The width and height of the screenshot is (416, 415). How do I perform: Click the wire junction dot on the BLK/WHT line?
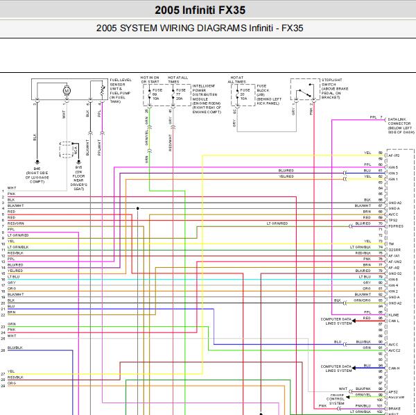point(138,208)
